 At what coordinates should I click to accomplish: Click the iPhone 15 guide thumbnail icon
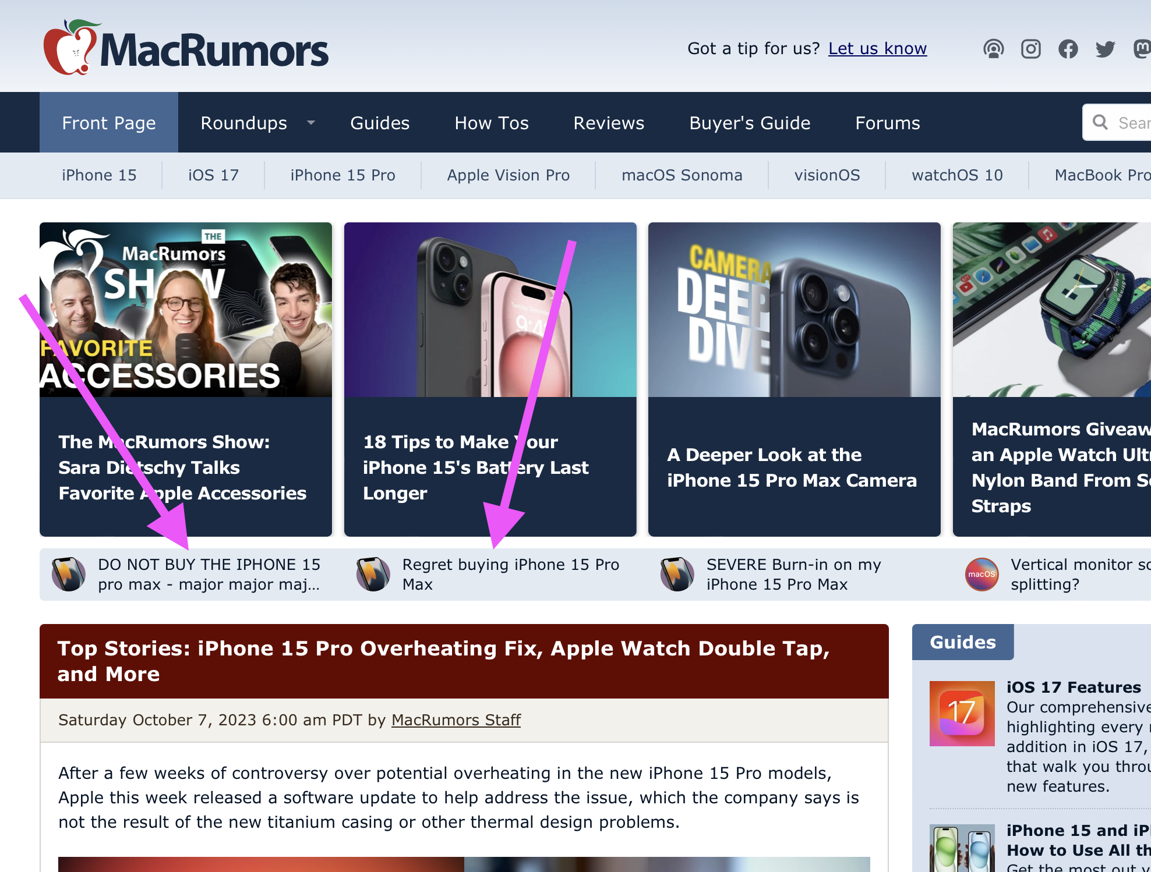[x=962, y=848]
